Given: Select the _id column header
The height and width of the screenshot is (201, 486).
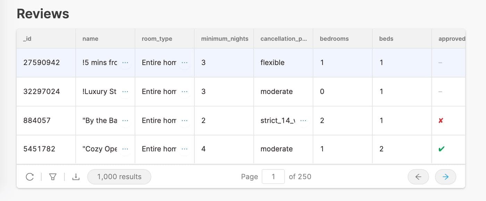Looking at the screenshot, I should click(27, 39).
